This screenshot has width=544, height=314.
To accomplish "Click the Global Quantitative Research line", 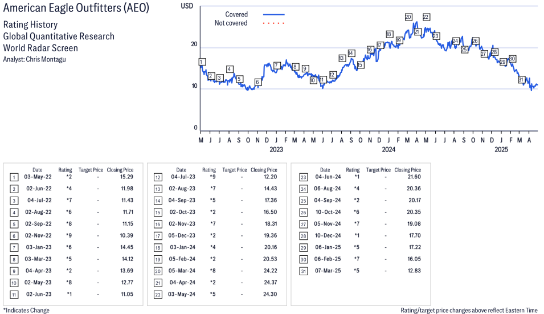I will (x=59, y=36).
